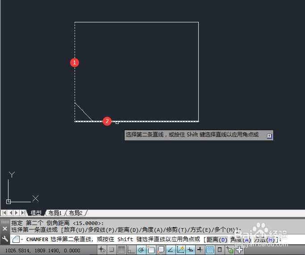Viewport: 305px width, 255px height.
Task: Choose the 方法(M) option in command line
Action: tap(264, 240)
